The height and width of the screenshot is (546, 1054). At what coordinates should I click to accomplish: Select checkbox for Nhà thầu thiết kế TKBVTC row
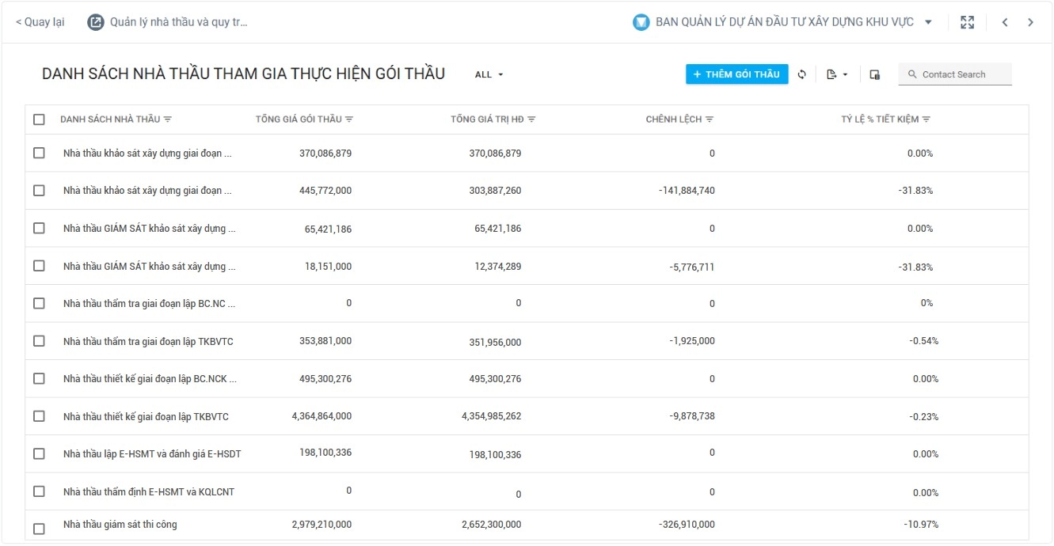click(39, 416)
